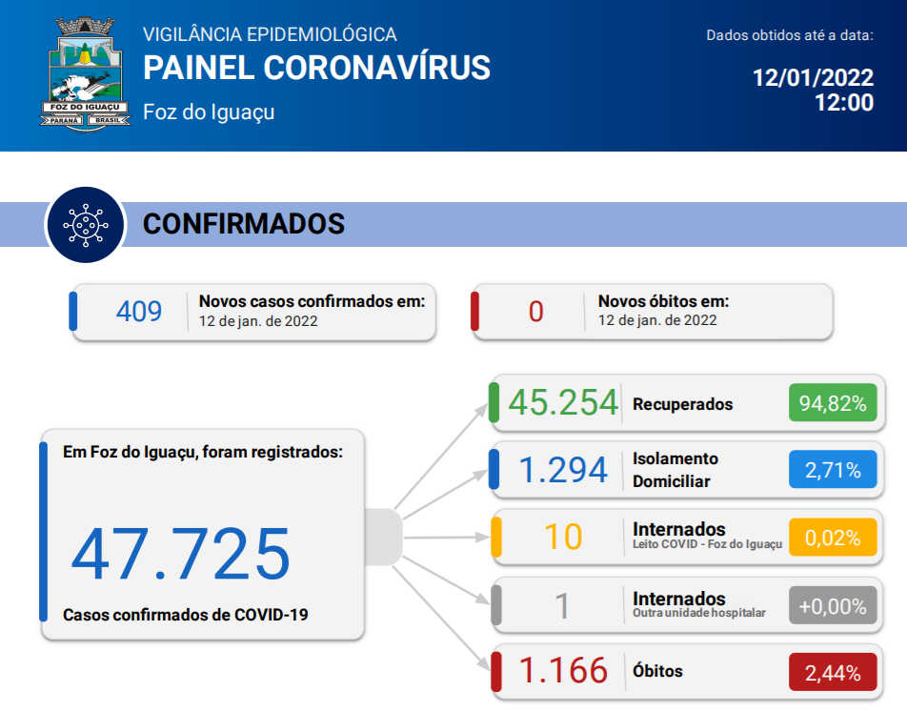Click the PAINEL CORONAVÍRUS title
The height and width of the screenshot is (712, 907).
coord(316,68)
